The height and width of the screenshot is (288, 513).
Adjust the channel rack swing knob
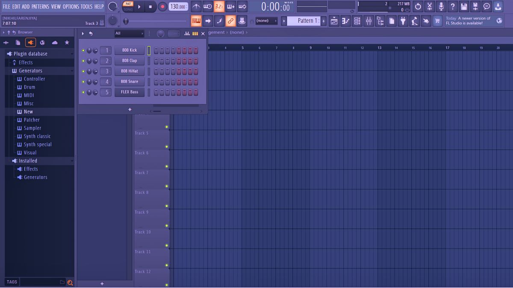160,34
